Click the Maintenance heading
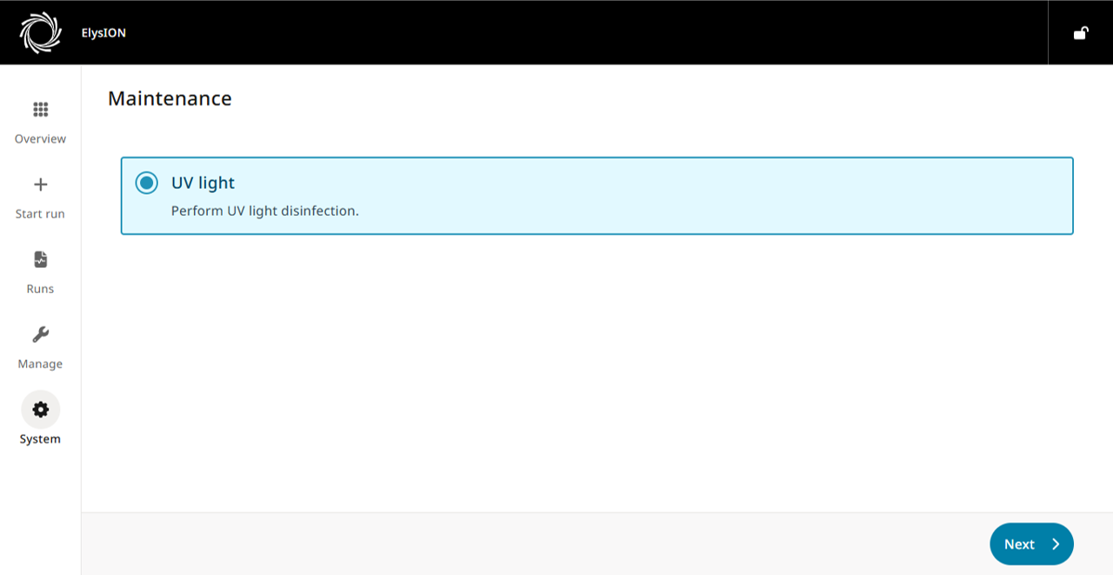 [170, 98]
